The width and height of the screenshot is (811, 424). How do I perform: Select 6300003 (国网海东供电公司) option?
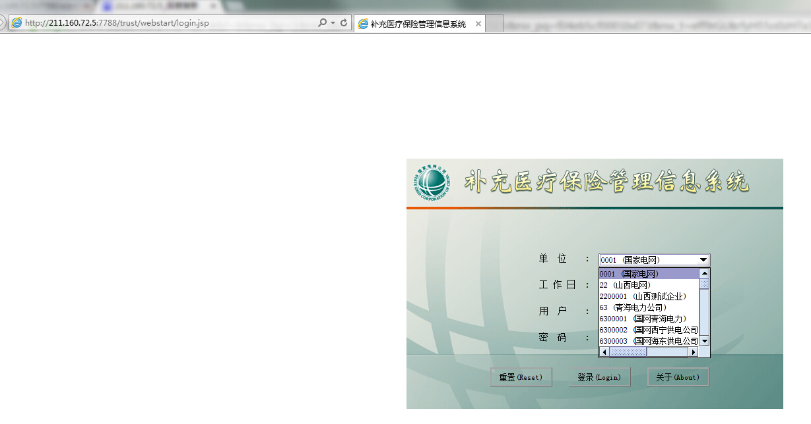click(649, 341)
